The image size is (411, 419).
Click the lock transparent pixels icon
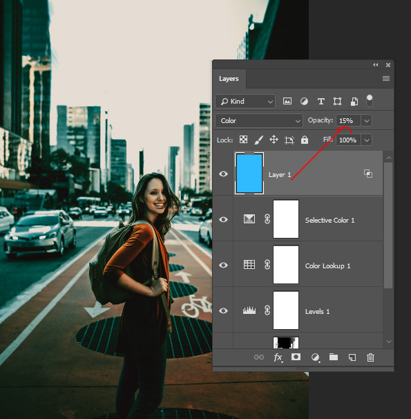243,140
